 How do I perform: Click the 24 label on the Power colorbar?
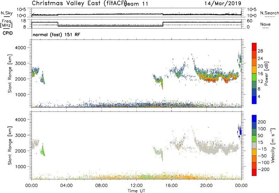coord(260,59)
